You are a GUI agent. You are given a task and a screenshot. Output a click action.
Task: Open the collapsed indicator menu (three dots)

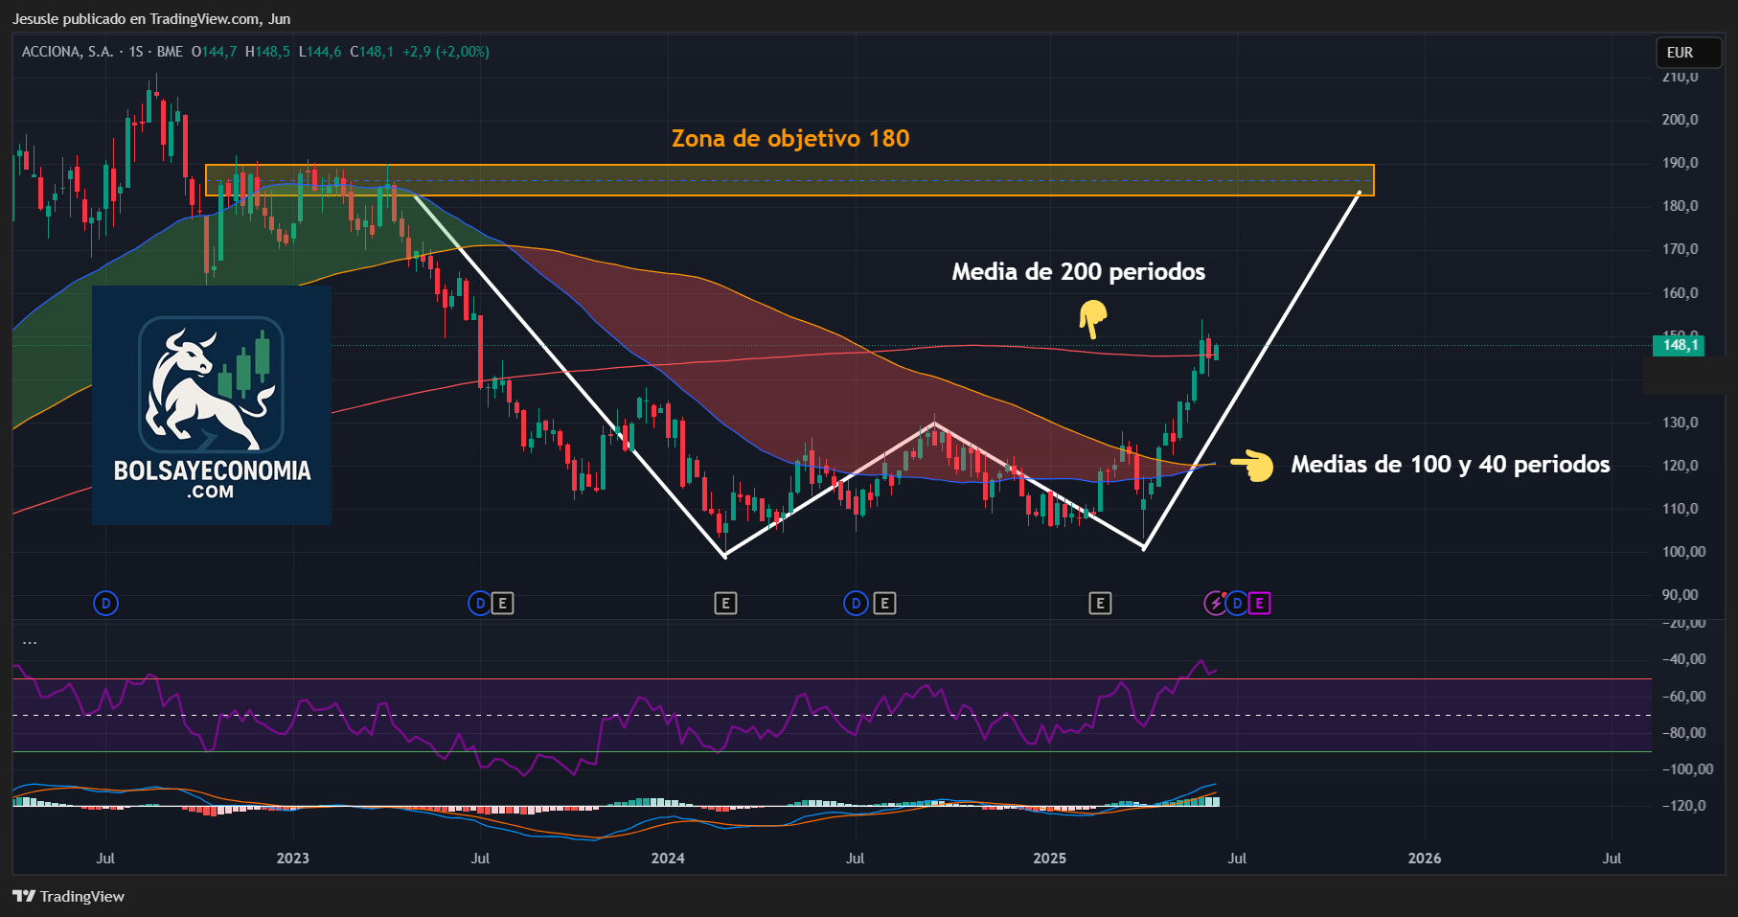30,642
